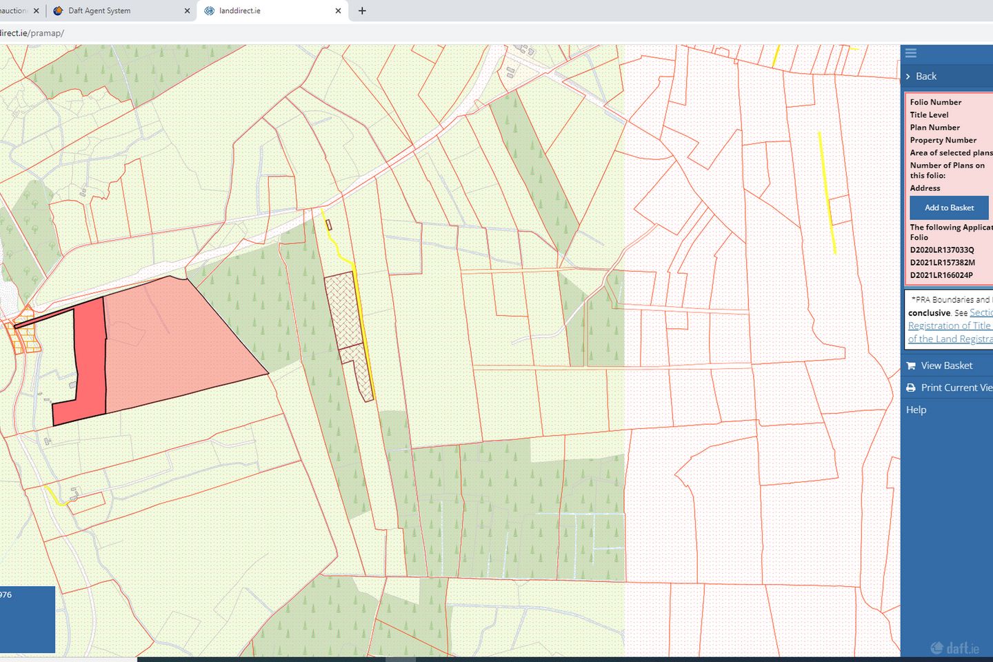
Task: Select the landdirect.ie tab
Action: 240,11
